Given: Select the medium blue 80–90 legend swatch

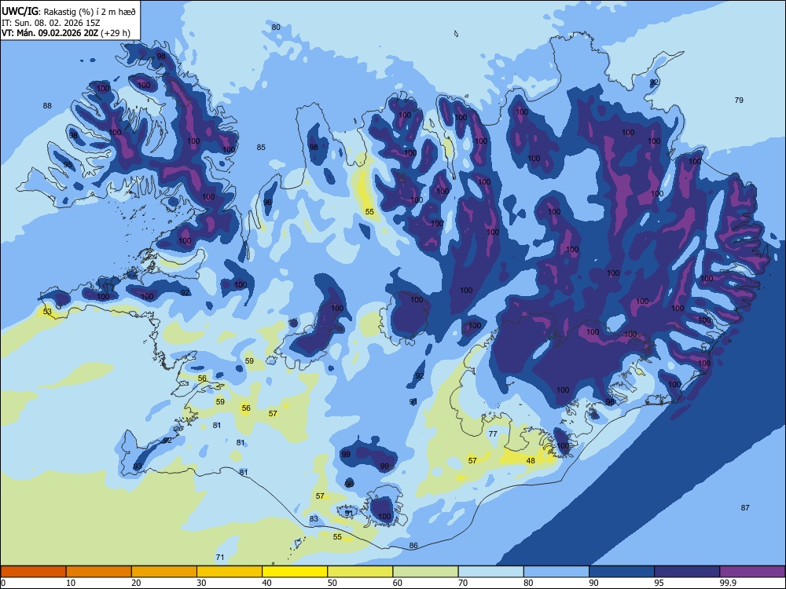Looking at the screenshot, I should point(556,572).
